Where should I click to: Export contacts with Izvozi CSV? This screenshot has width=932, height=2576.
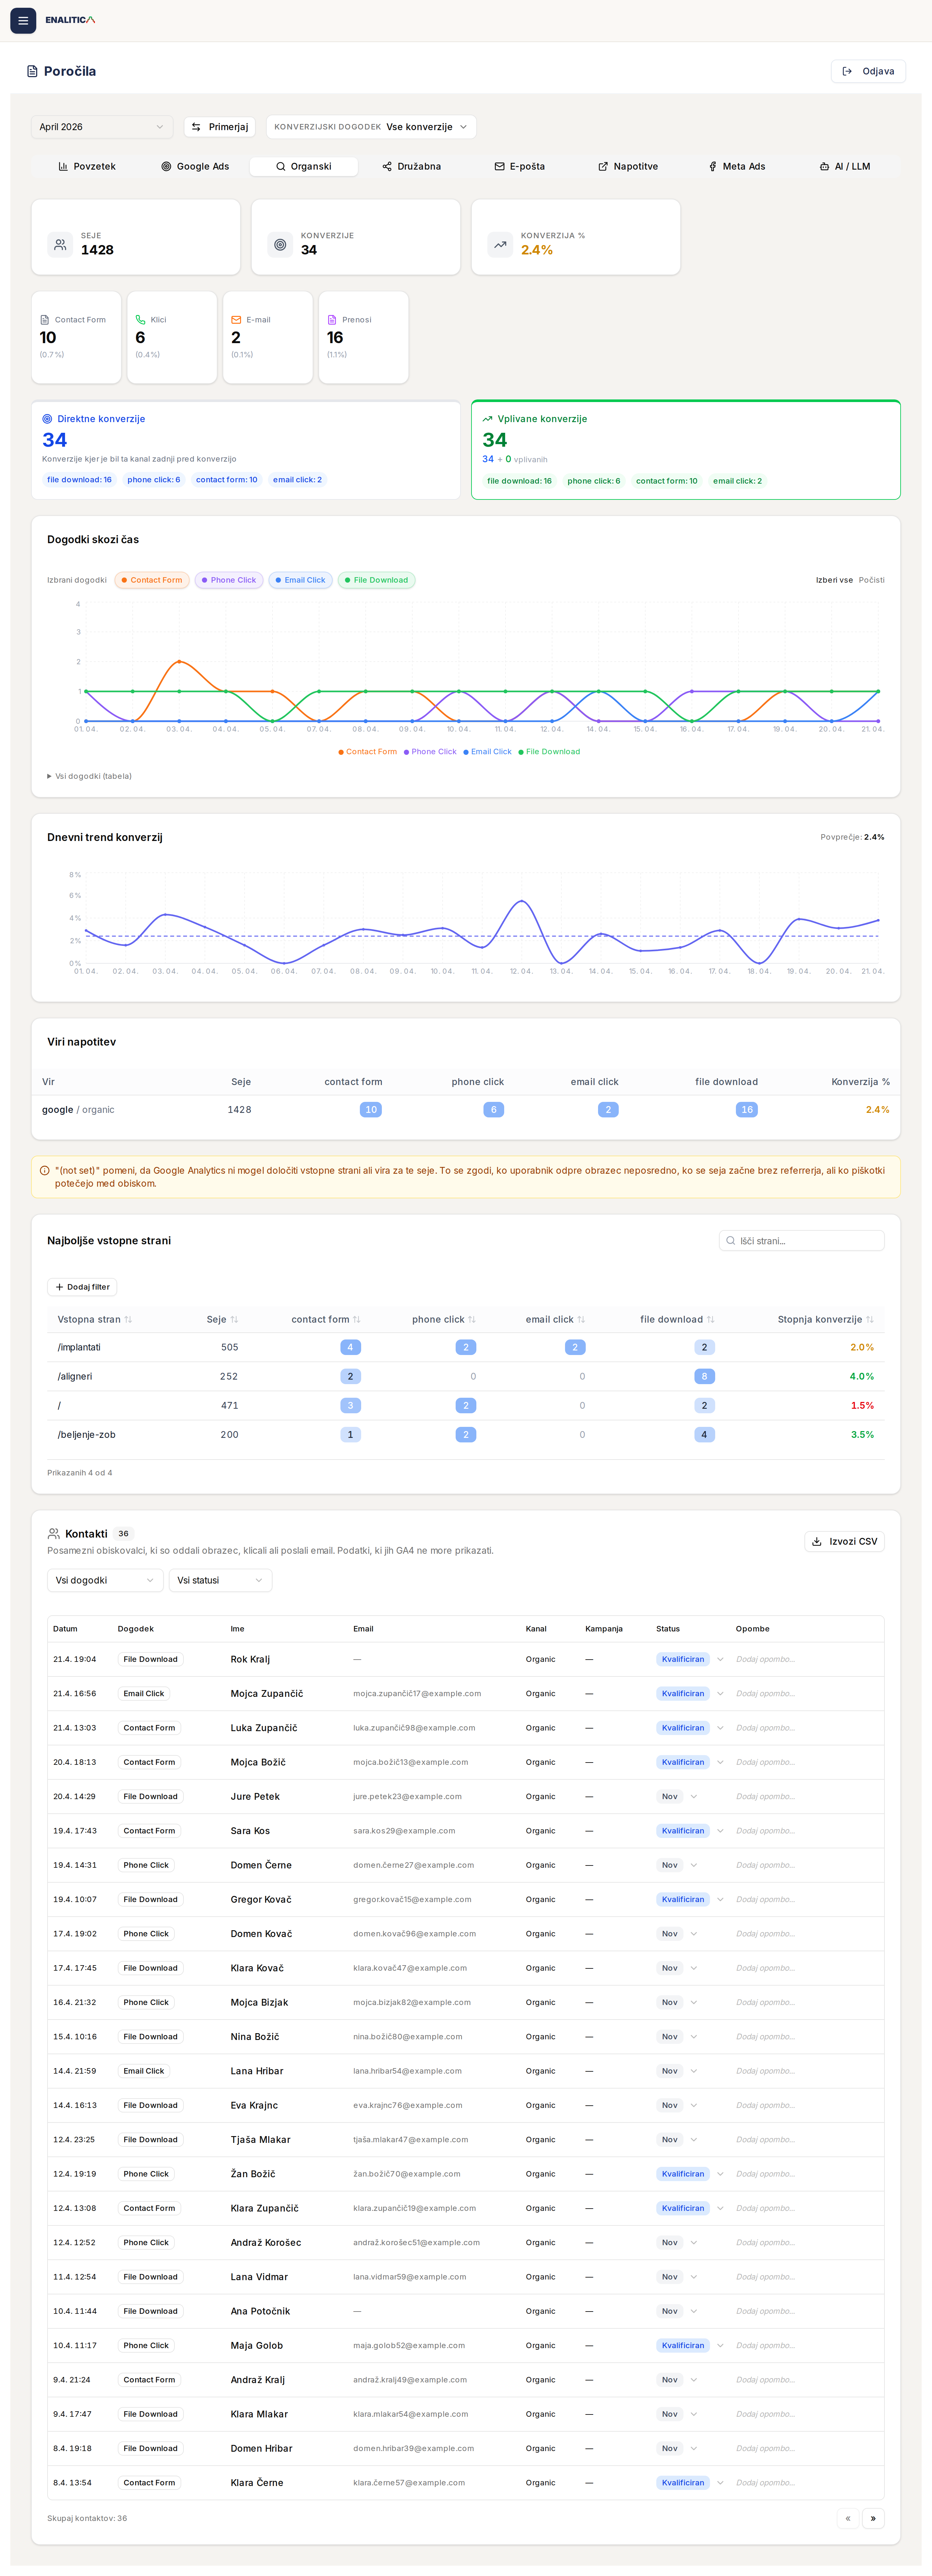click(844, 1541)
